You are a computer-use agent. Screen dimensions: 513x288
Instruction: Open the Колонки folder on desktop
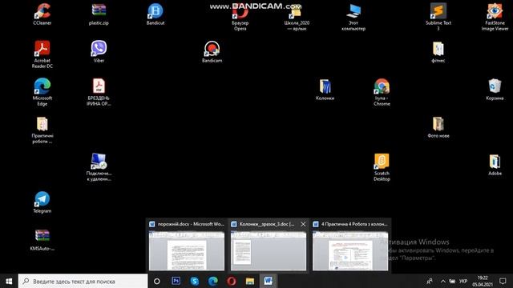325,89
